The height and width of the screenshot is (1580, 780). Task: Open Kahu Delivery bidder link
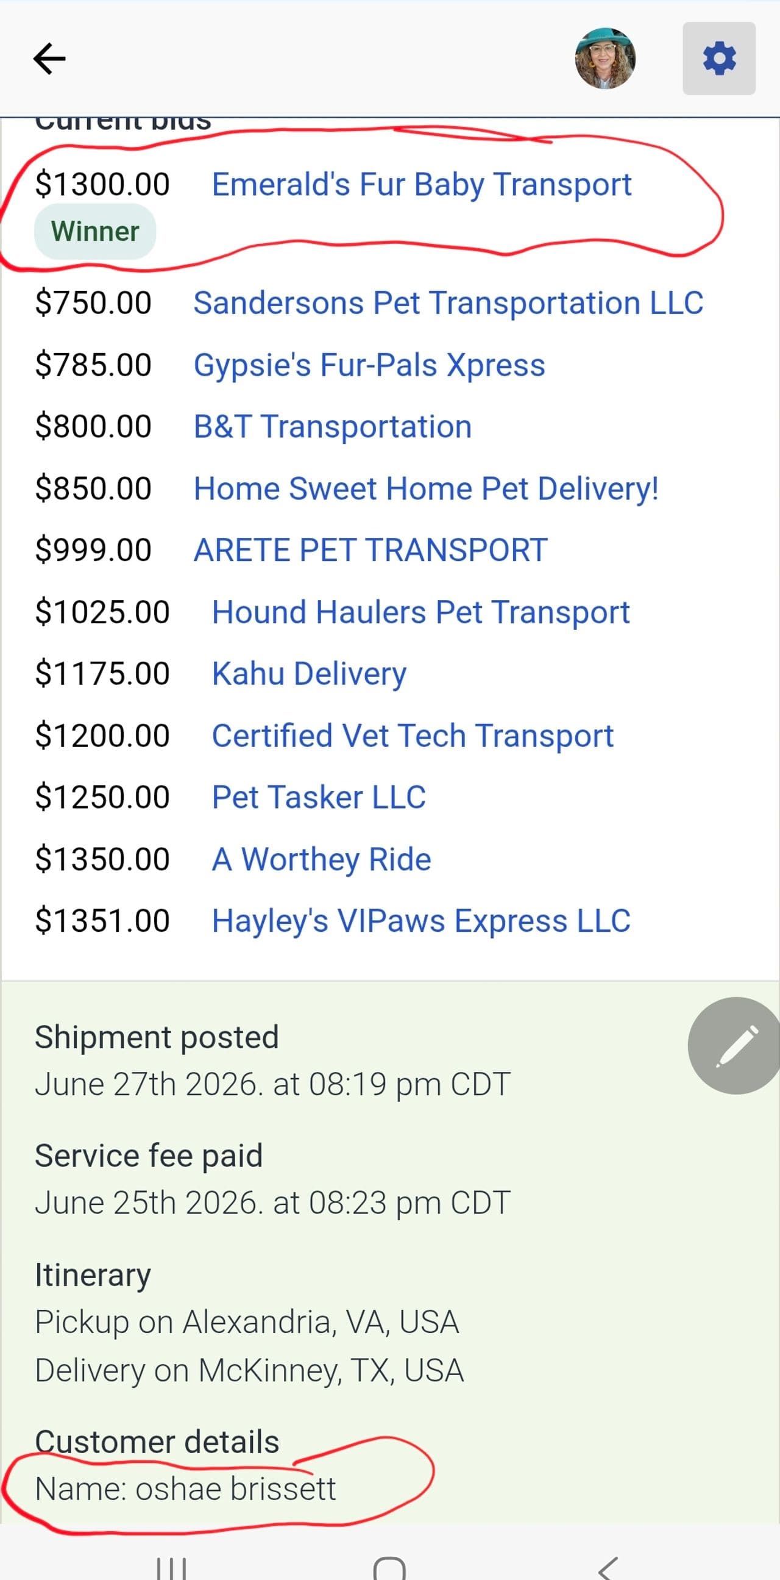tap(310, 673)
